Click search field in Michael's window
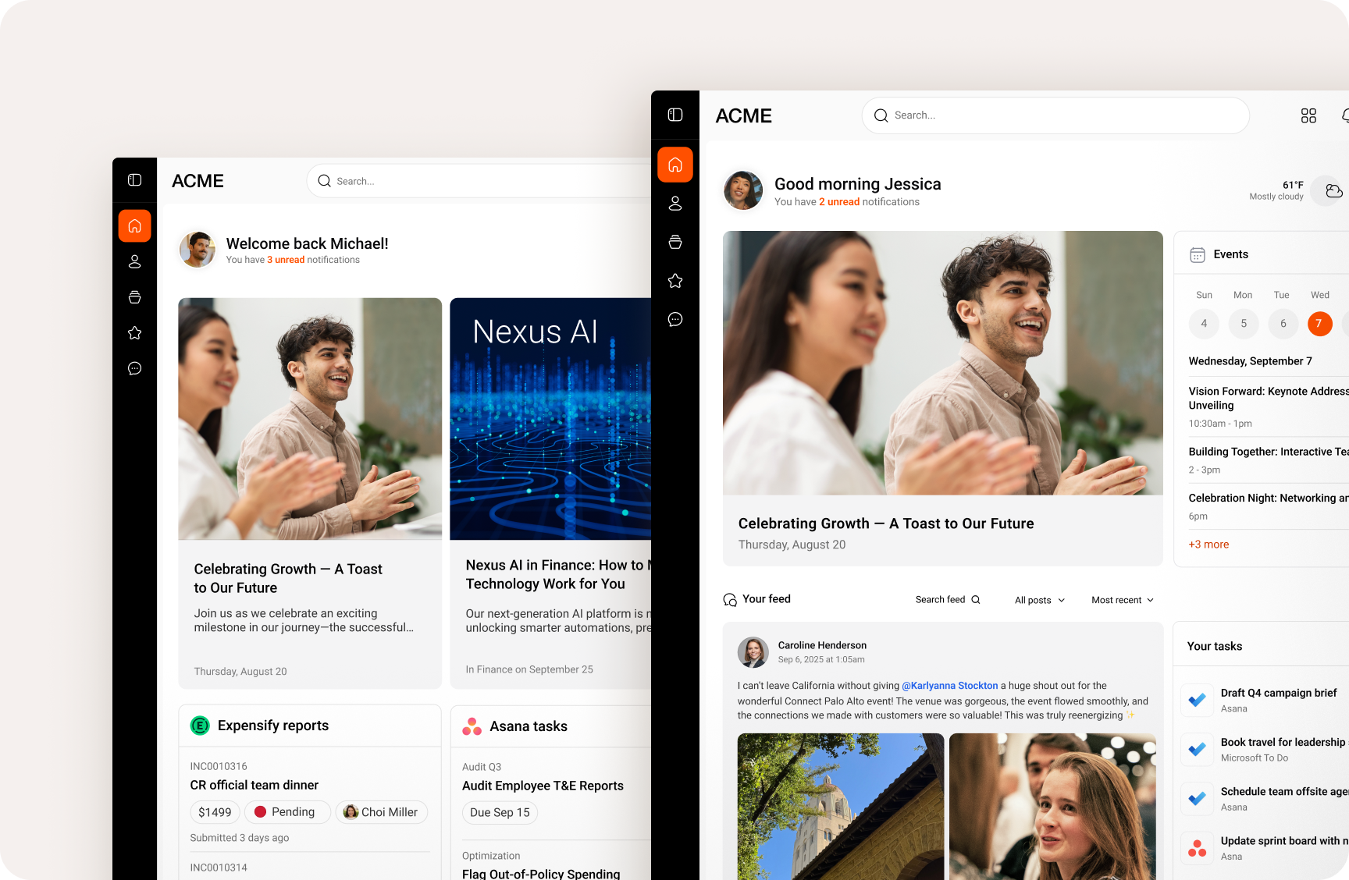1349x880 pixels. point(480,181)
